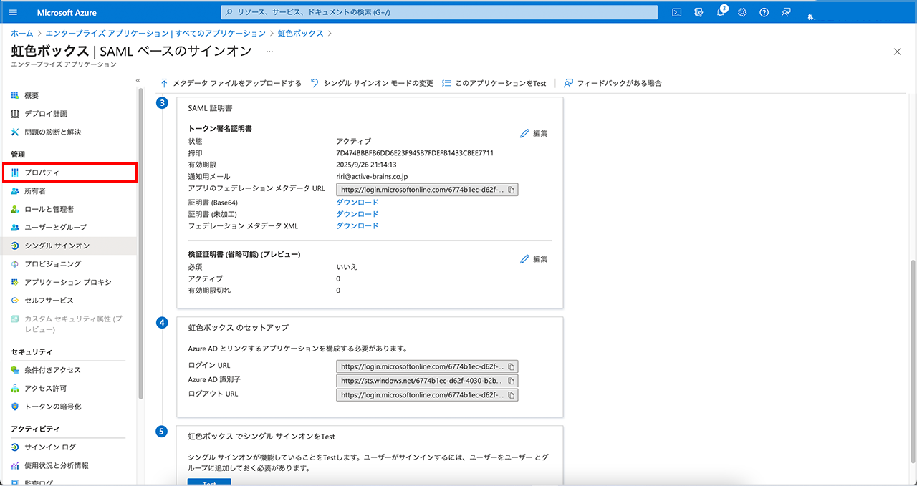The image size is (917, 486).
Task: Copy the ログアウト URL value
Action: tap(511, 394)
